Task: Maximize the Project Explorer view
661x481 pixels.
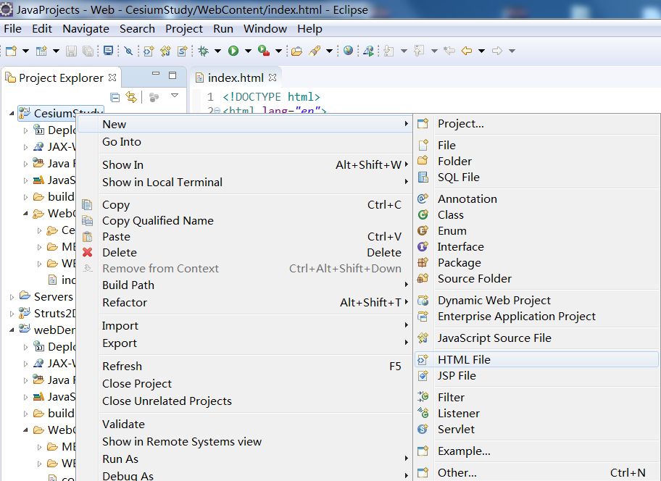Action: [172, 75]
